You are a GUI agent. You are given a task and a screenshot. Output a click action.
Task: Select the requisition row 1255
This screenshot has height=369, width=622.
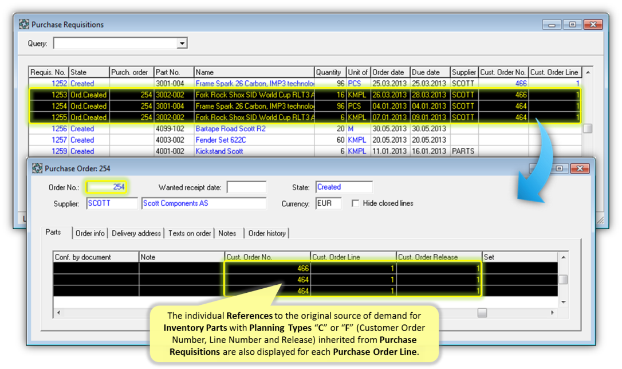[305, 117]
